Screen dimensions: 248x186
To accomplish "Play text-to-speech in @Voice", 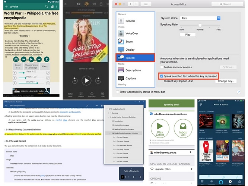I will [31, 59].
